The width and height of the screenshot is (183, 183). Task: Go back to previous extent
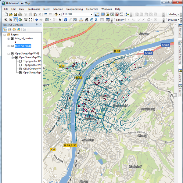tap(37, 20)
